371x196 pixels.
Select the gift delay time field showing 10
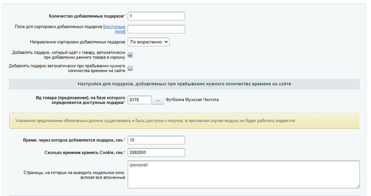click(156, 140)
